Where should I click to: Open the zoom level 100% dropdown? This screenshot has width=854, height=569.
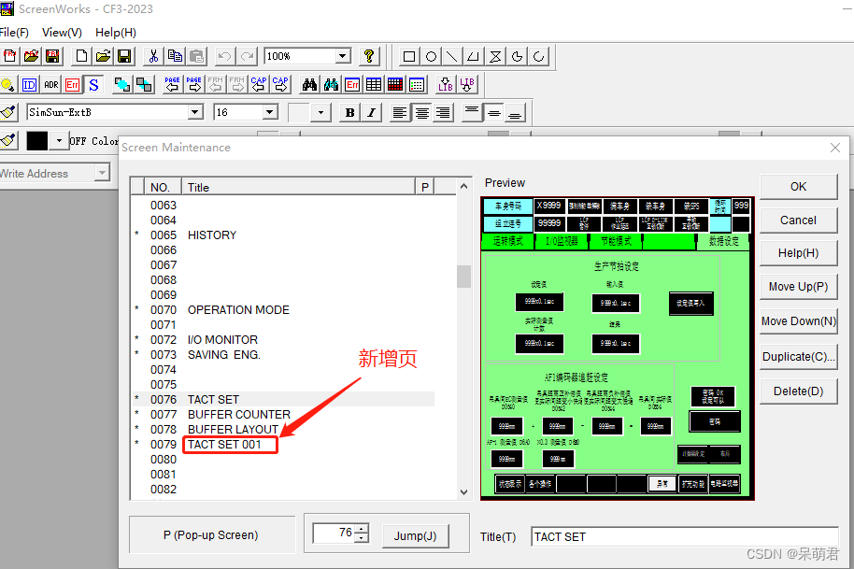click(342, 55)
